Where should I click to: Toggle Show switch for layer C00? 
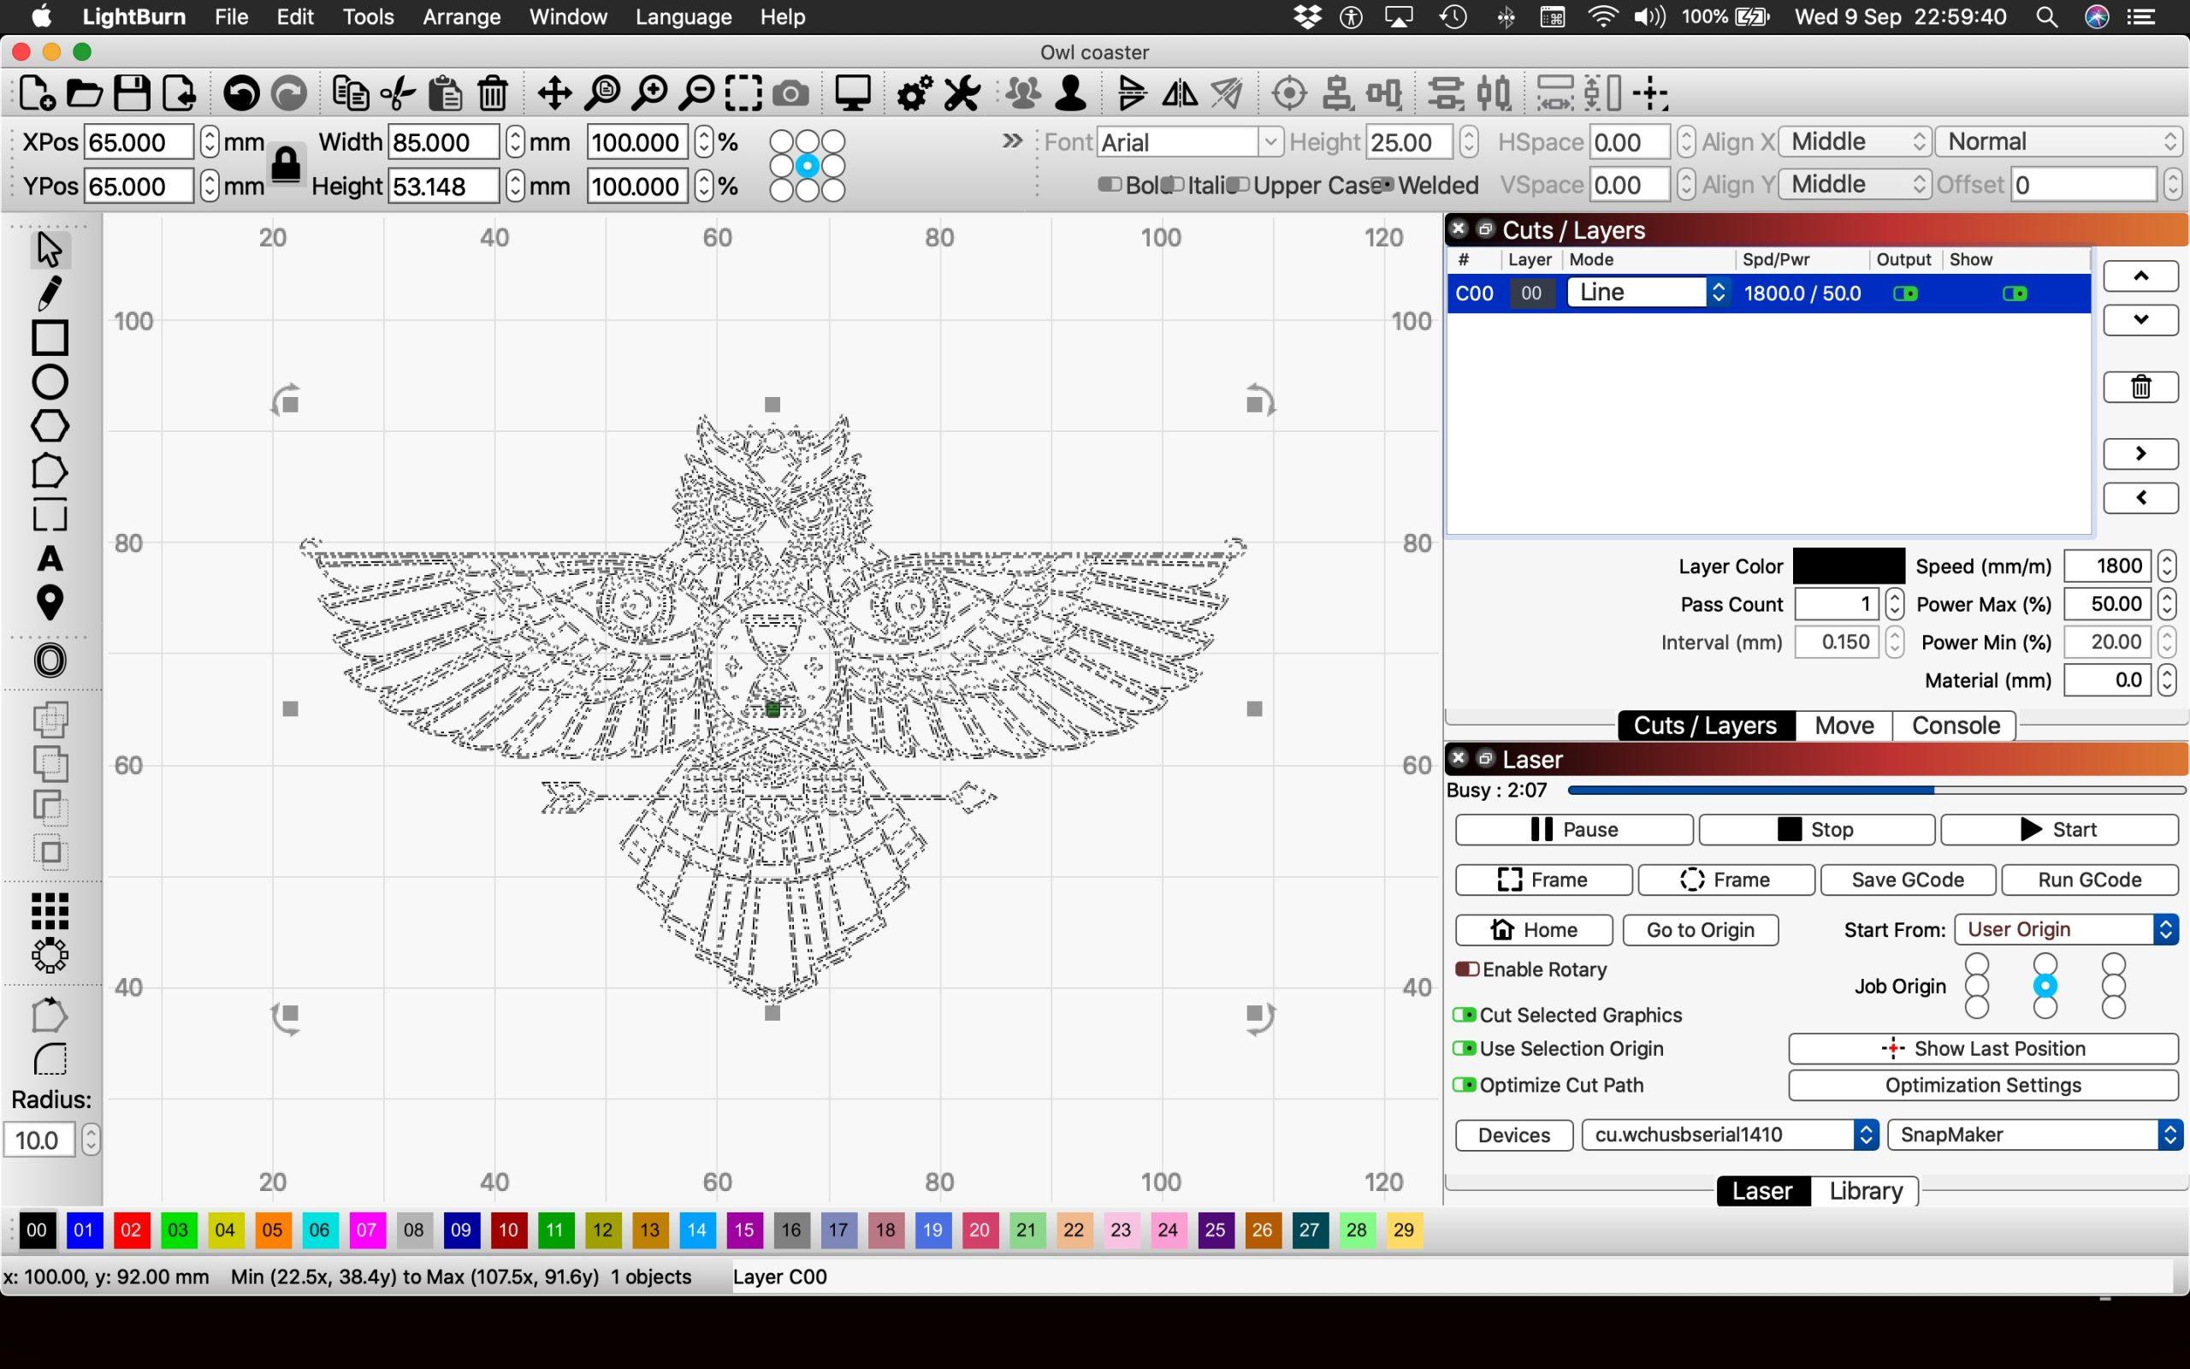click(2015, 293)
